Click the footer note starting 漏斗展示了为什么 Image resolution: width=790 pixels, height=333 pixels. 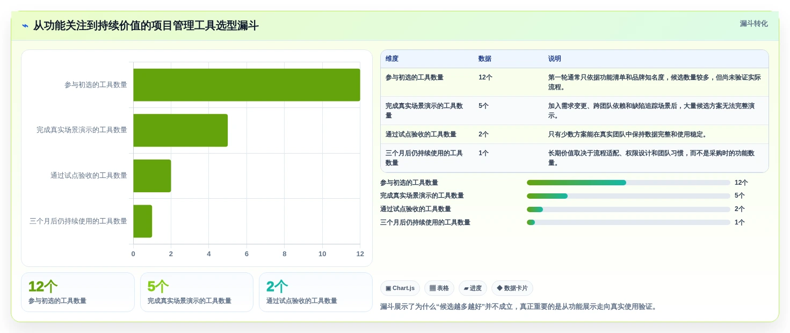(x=519, y=307)
